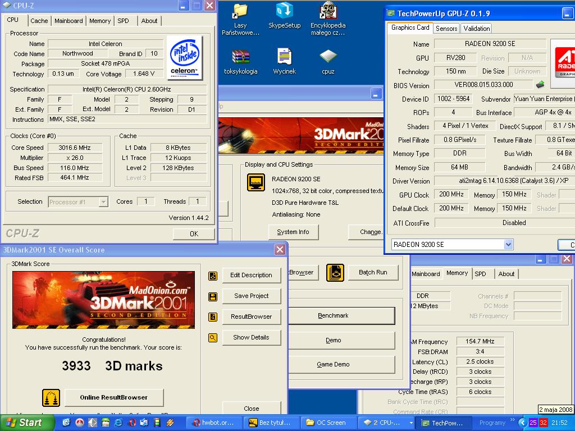The image size is (575, 431).
Task: Click the purple 25 tray temperature icon
Action: (x=533, y=423)
